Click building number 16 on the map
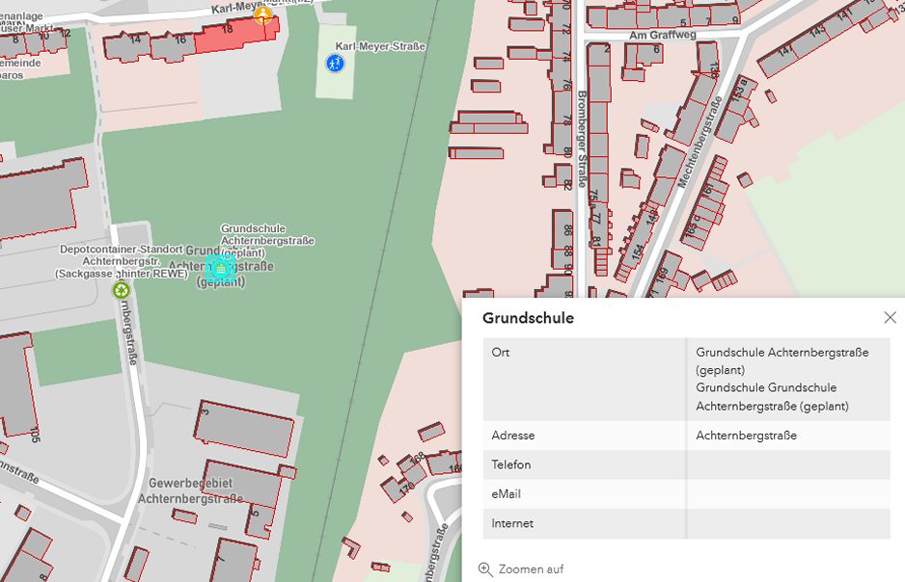Screen dimensions: 905x582 tap(179, 40)
